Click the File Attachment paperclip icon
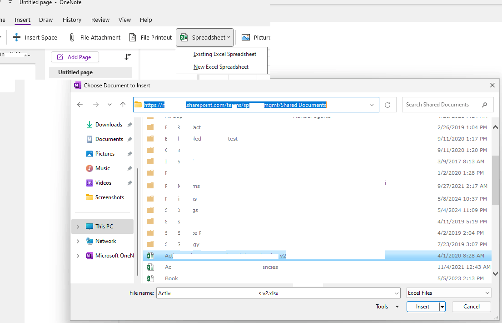The width and height of the screenshot is (502, 323). point(72,37)
